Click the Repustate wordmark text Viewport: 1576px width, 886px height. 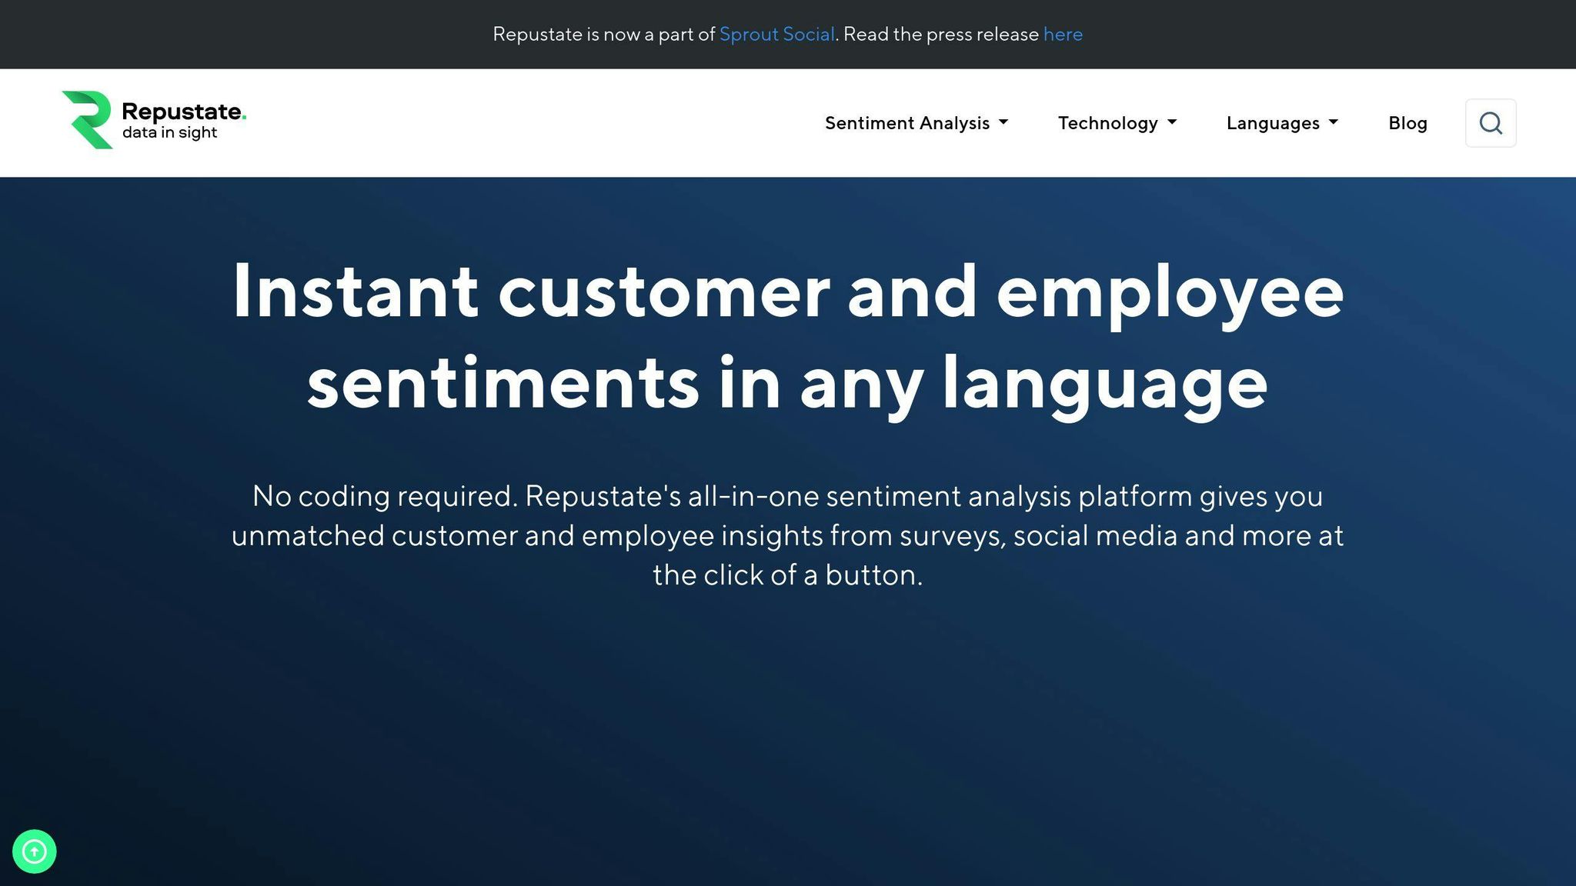click(182, 112)
